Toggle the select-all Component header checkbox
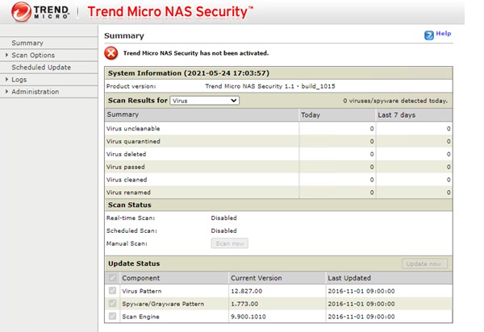Image resolution: width=484 pixels, height=332 pixels. point(112,278)
